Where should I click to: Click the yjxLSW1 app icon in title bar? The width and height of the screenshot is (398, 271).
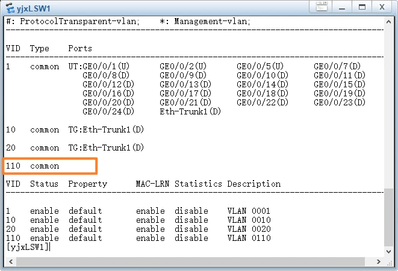point(10,7)
